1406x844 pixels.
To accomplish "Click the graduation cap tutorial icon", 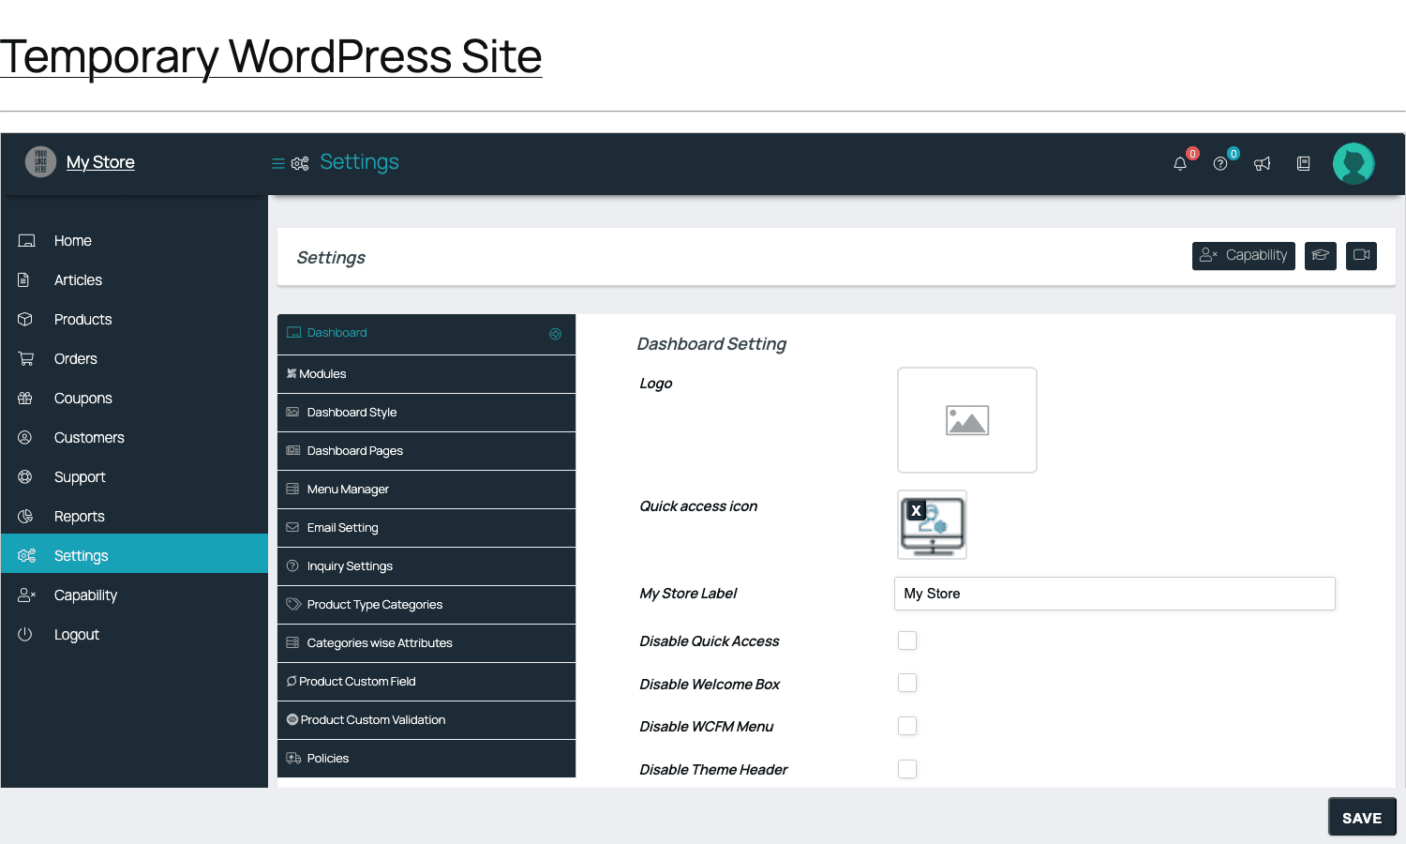I will click(x=1321, y=256).
